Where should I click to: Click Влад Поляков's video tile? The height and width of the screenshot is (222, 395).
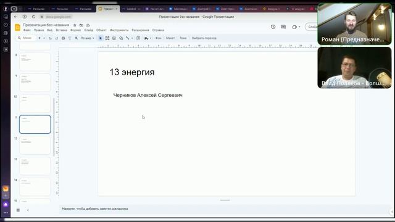click(x=354, y=68)
